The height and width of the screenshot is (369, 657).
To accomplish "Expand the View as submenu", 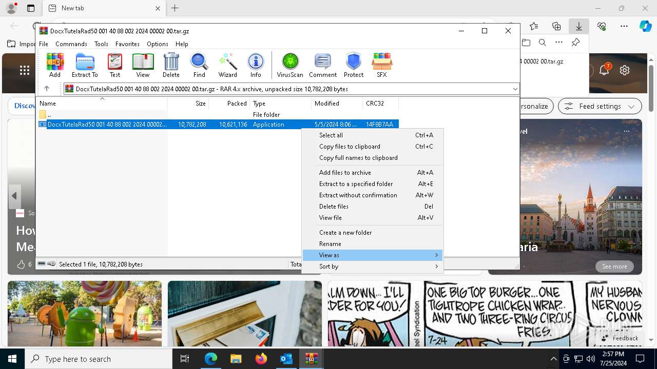I will pyautogui.click(x=373, y=255).
